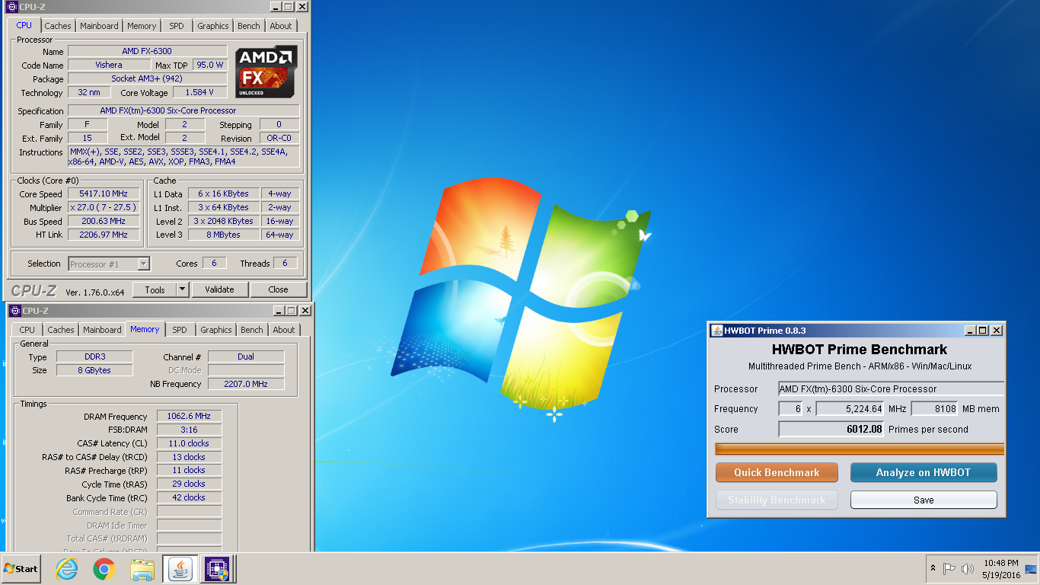Open the Memory tab in top CPU-Z window
The width and height of the screenshot is (1040, 585).
click(x=142, y=26)
